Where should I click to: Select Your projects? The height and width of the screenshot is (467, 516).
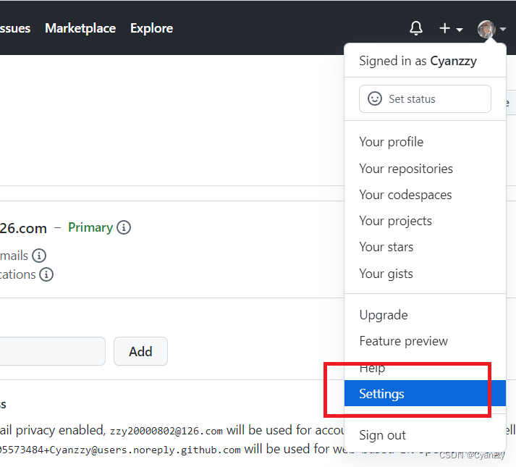point(425,221)
